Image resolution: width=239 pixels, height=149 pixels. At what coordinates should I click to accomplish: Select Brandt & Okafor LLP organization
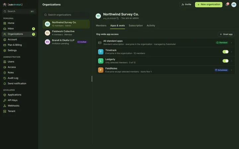66,42
